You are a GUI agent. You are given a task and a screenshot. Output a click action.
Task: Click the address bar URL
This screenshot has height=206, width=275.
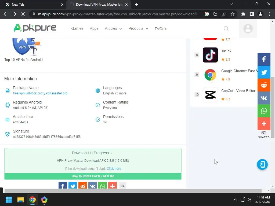[x=120, y=14]
